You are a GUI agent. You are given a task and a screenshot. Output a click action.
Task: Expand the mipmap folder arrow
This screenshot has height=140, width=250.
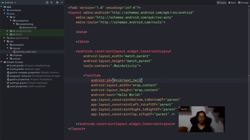(x=7, y=55)
